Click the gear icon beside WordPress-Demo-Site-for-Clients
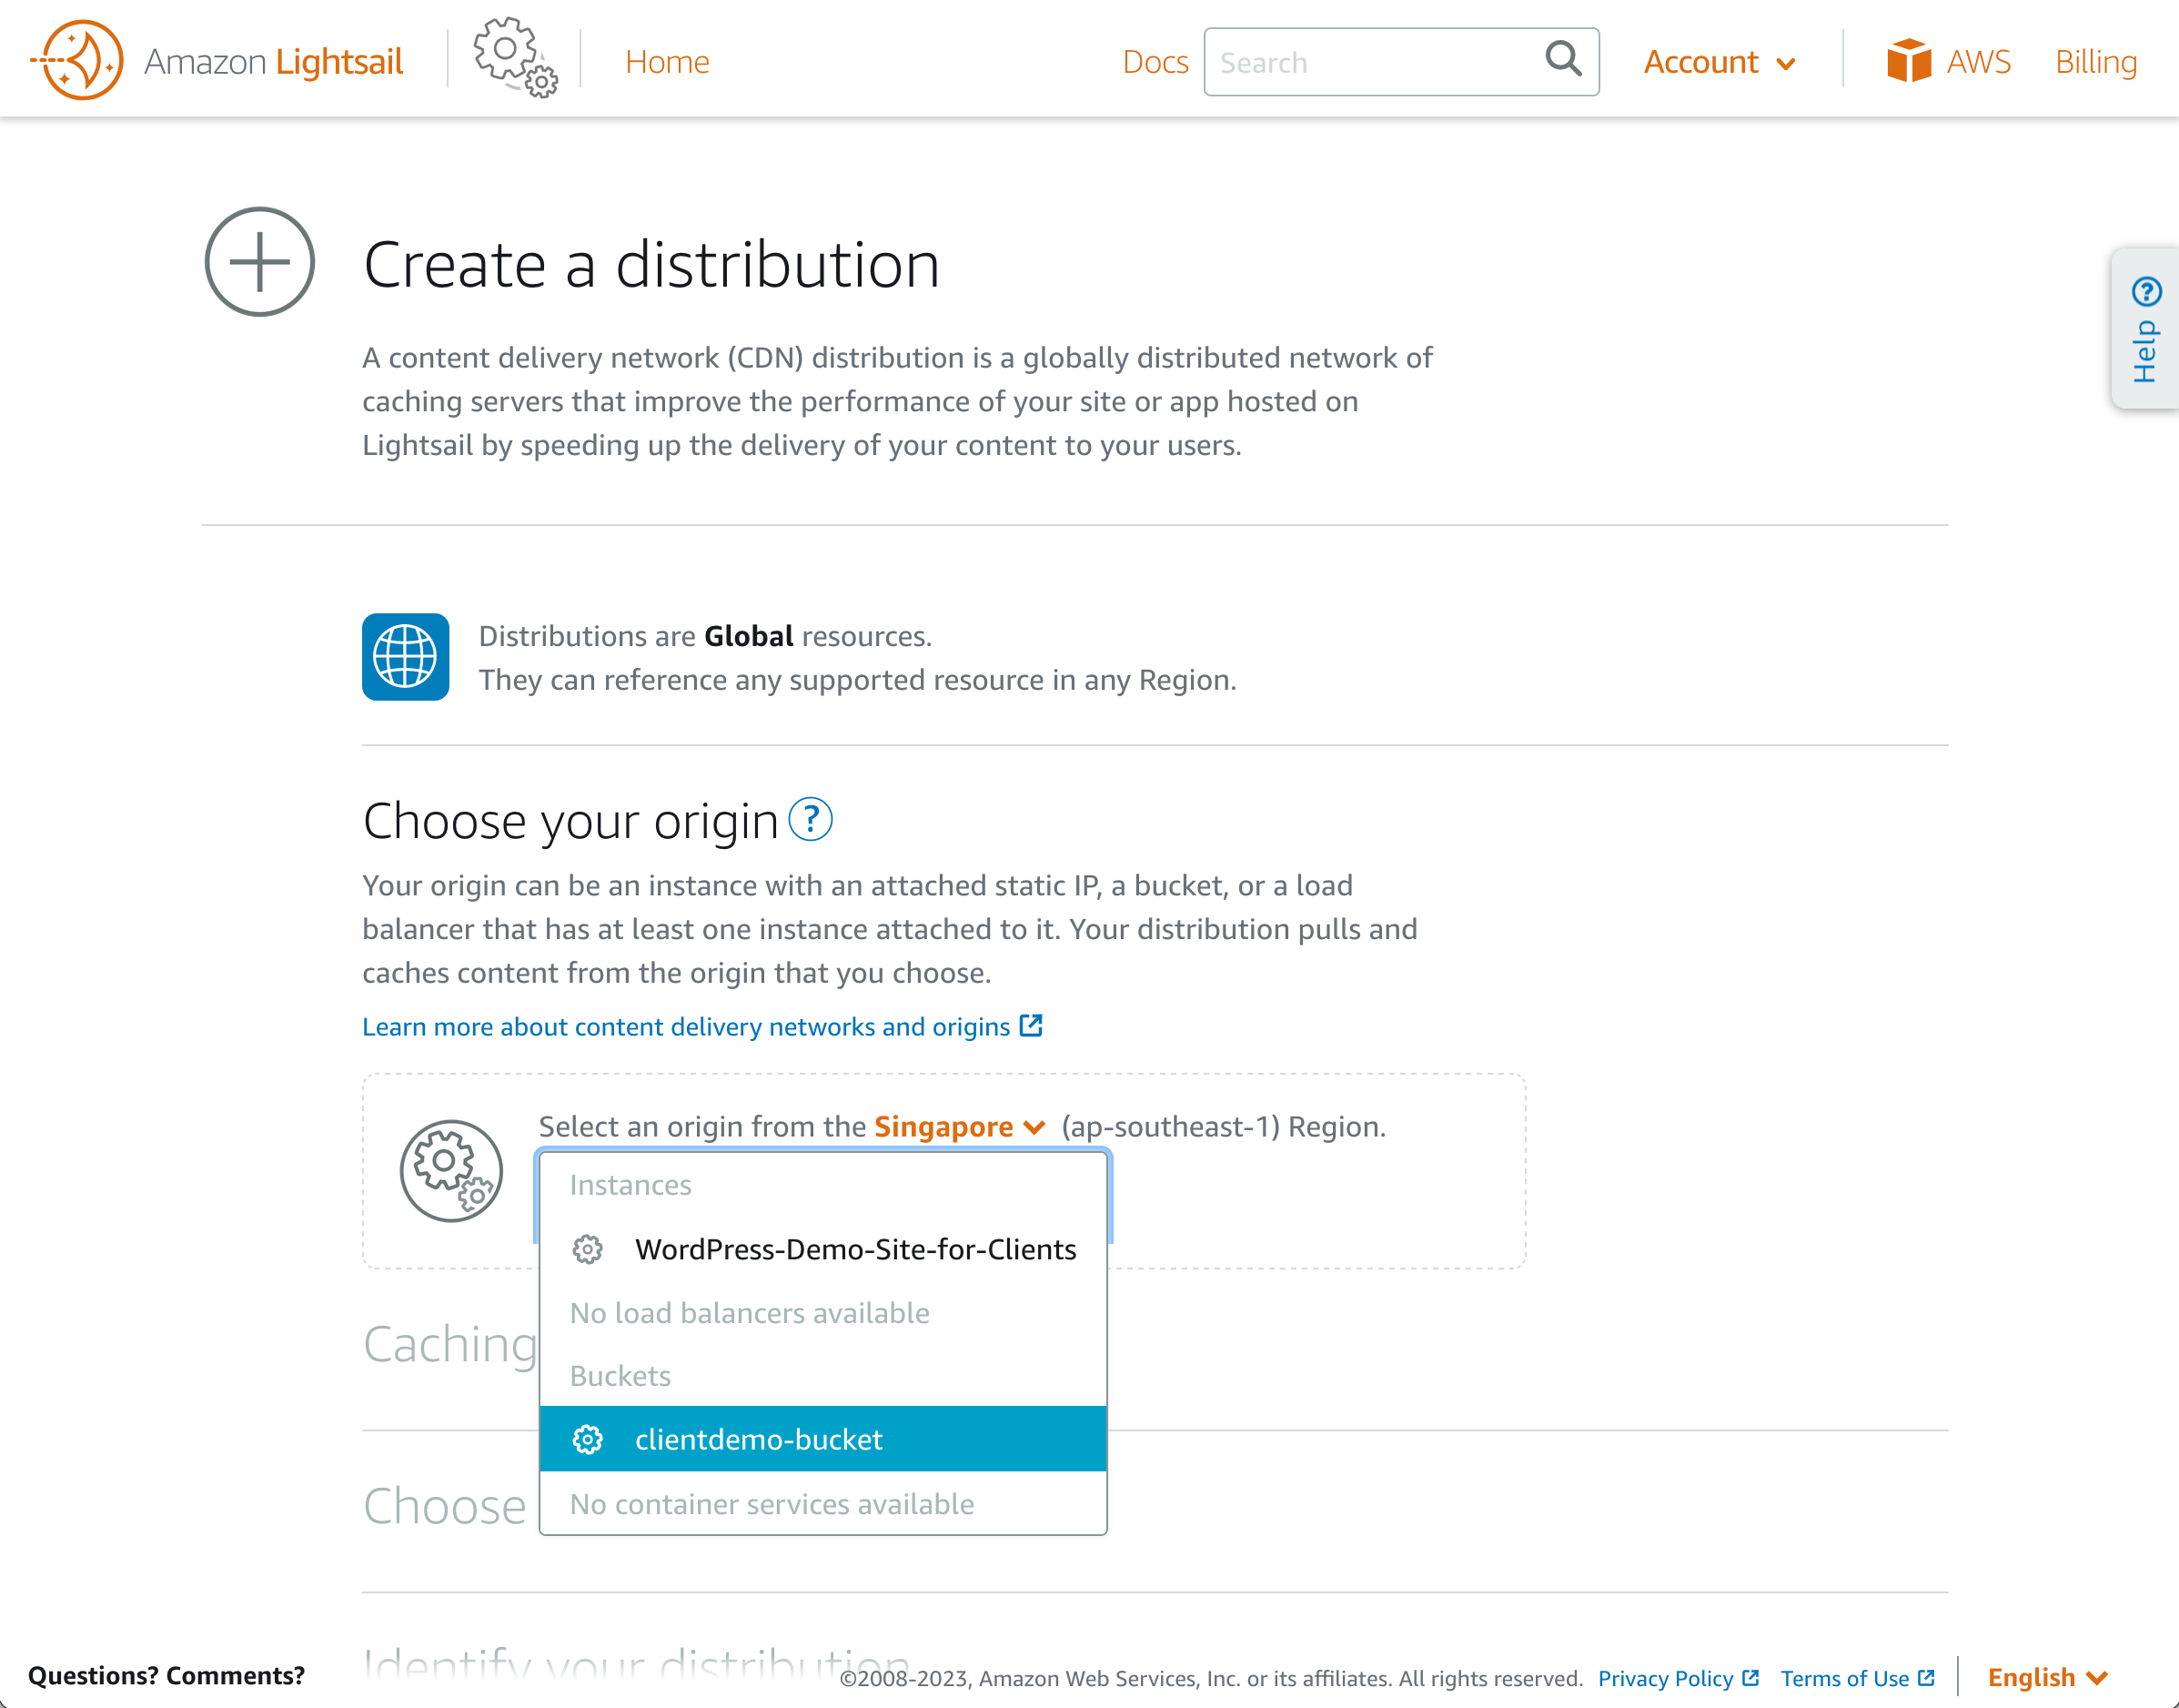2179x1708 pixels. 587,1249
